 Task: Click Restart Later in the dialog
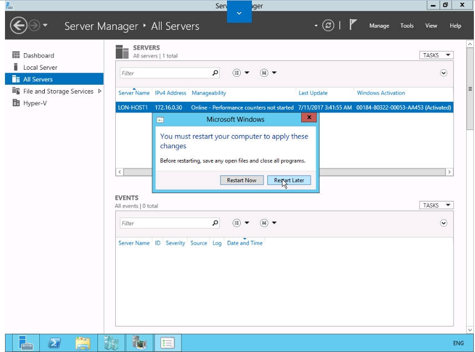point(289,180)
